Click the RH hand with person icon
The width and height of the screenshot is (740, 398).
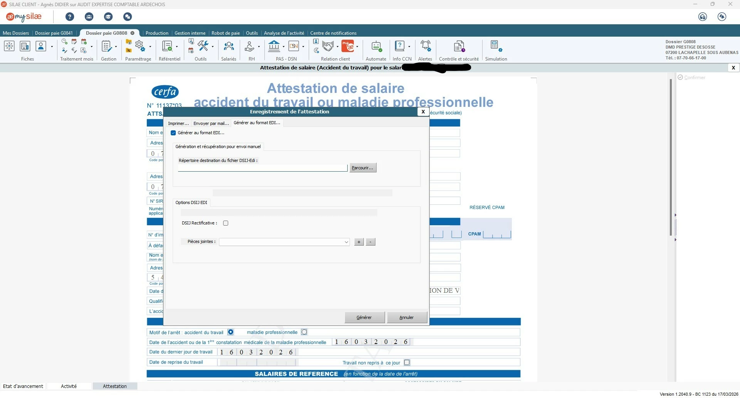click(x=250, y=46)
